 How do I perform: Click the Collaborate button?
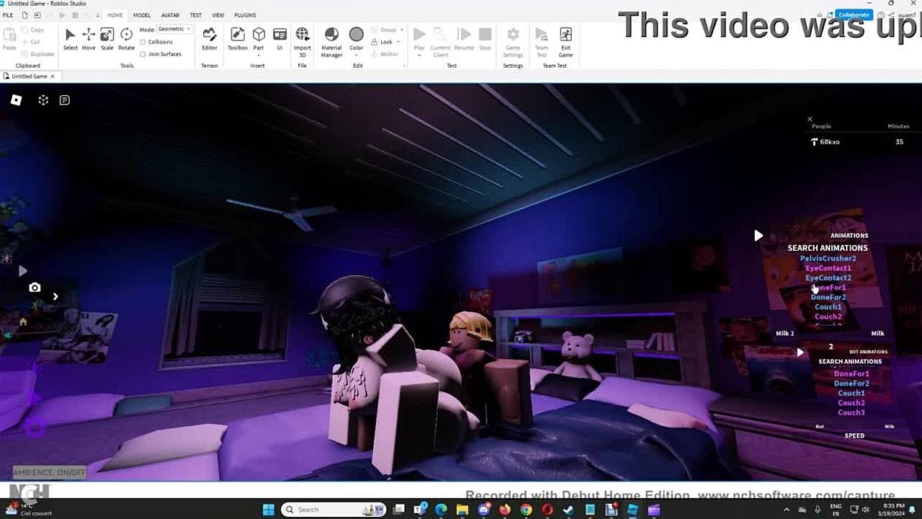pyautogui.click(x=854, y=14)
